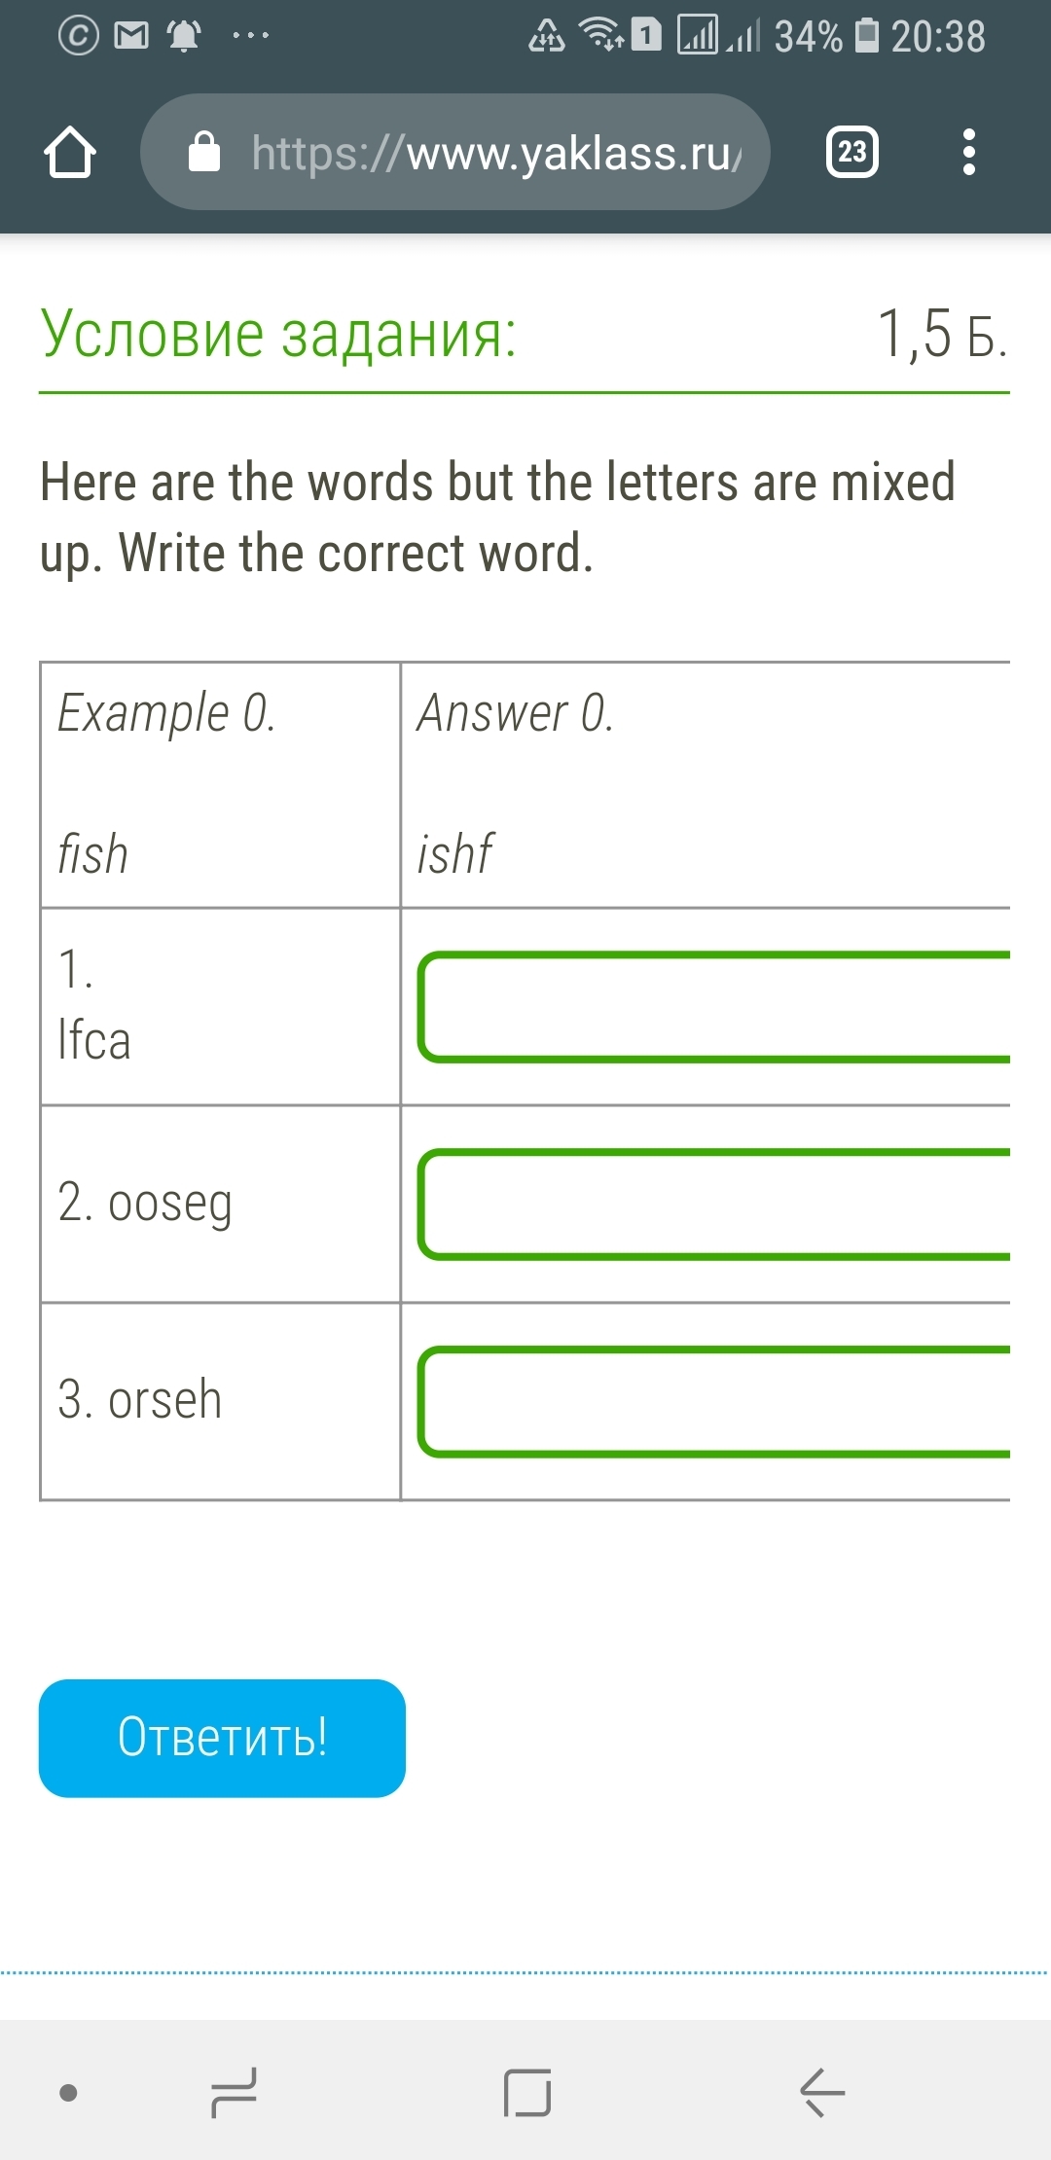Tap the alarm notification icon in status bar
The width and height of the screenshot is (1051, 2160).
tap(184, 36)
